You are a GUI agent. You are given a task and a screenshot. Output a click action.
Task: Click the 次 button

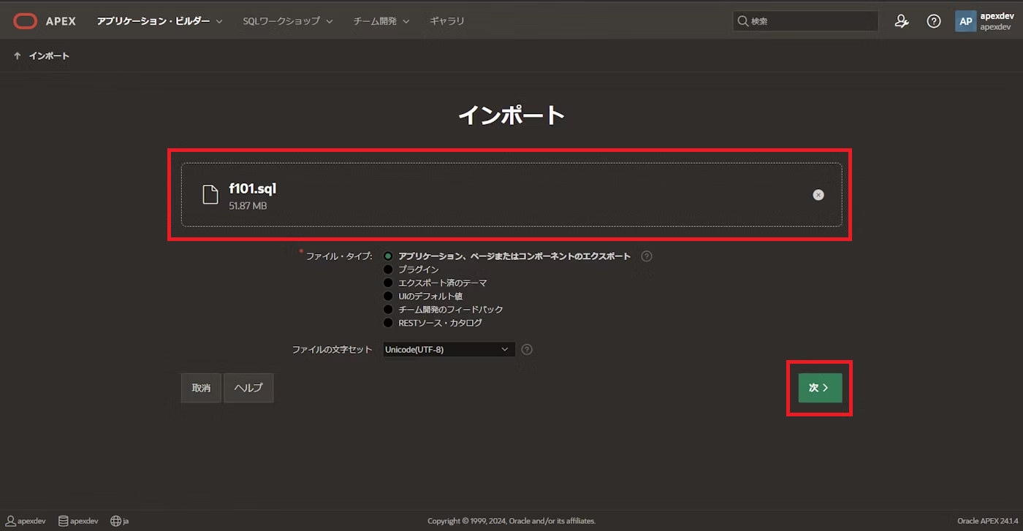point(820,388)
